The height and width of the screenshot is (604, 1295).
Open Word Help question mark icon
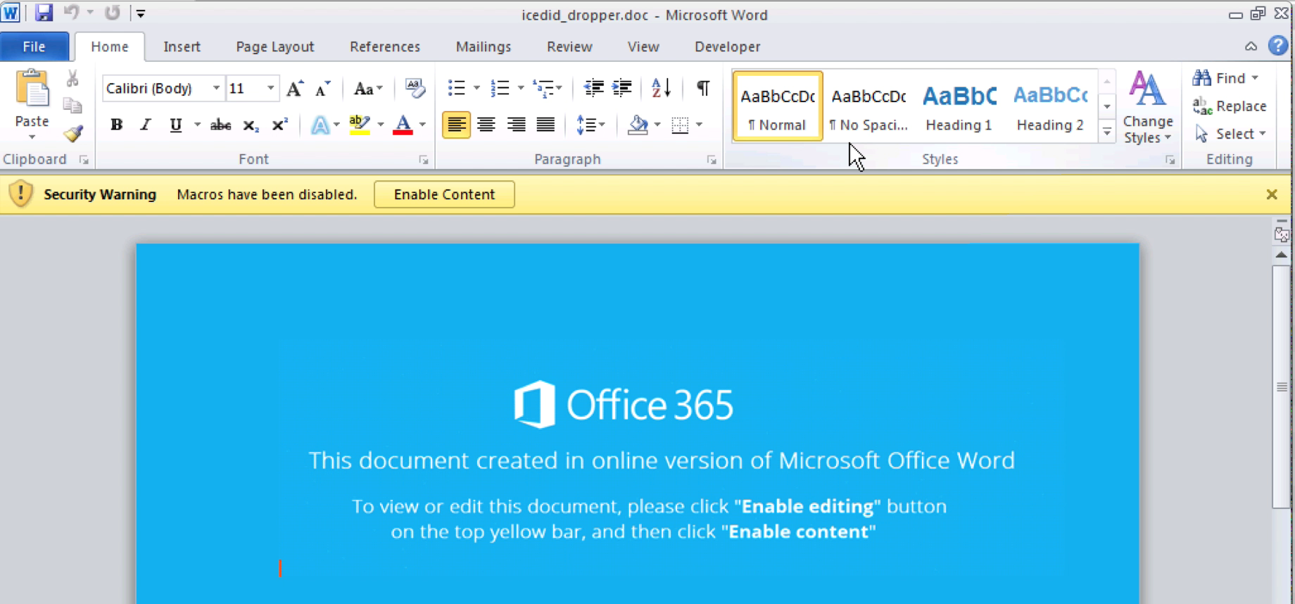tap(1277, 46)
